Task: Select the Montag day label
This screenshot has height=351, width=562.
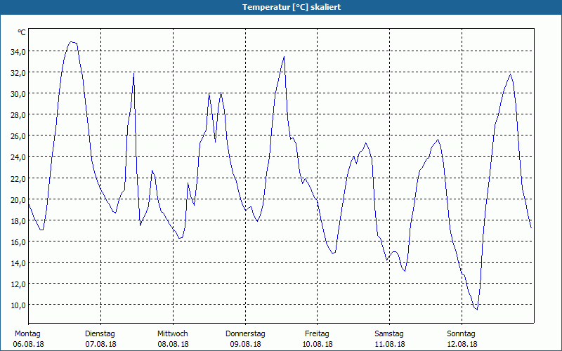Action: pos(27,334)
